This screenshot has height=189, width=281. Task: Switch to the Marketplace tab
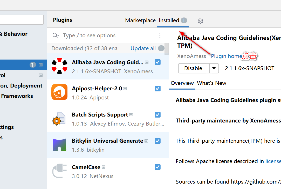(140, 20)
